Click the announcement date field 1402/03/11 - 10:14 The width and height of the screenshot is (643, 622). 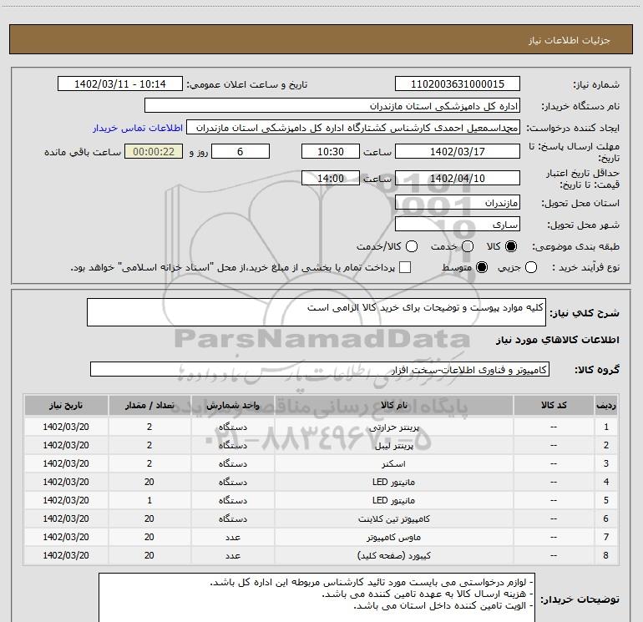120,84
